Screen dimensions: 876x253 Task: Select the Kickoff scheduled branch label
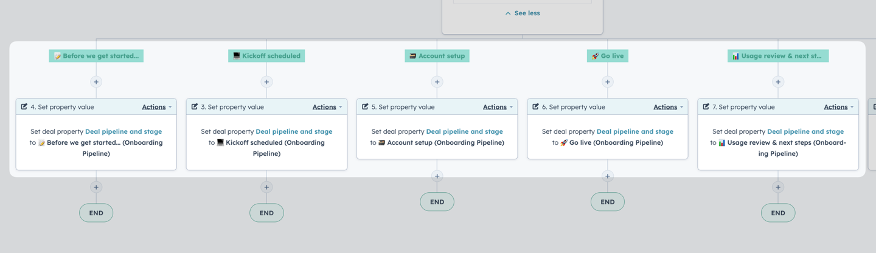click(266, 56)
